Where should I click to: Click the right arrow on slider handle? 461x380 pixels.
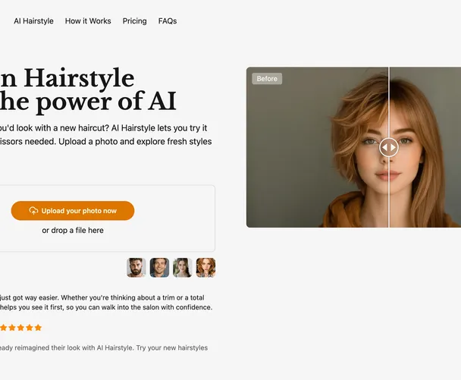pos(393,147)
